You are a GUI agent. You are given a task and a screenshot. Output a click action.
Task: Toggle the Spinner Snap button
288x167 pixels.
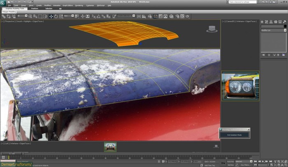tap(108, 16)
